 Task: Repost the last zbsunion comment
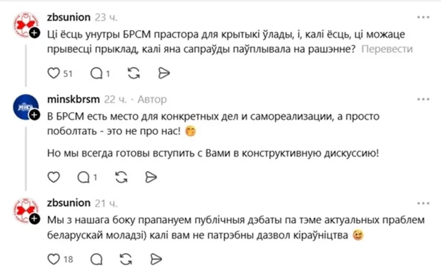[x=127, y=259]
